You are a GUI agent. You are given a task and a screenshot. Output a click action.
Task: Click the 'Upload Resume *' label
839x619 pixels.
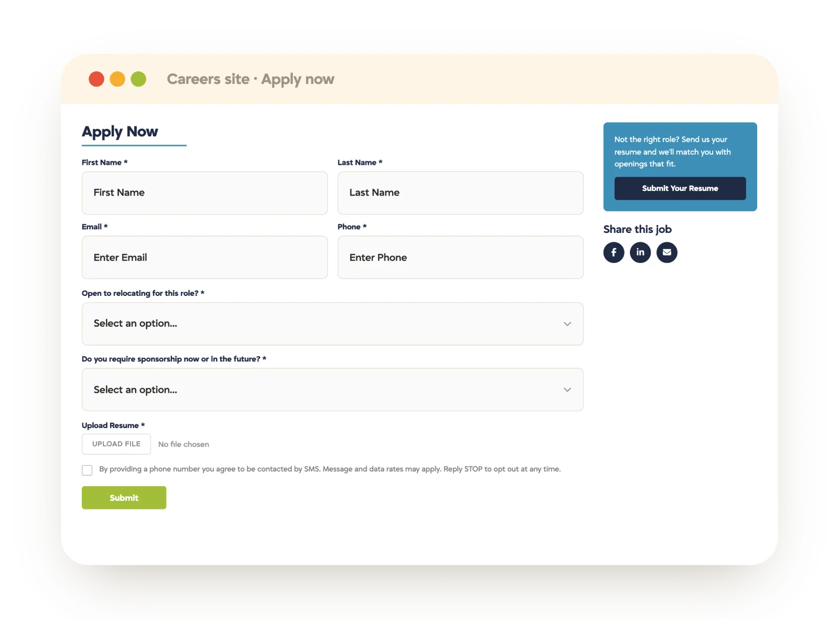pos(113,425)
